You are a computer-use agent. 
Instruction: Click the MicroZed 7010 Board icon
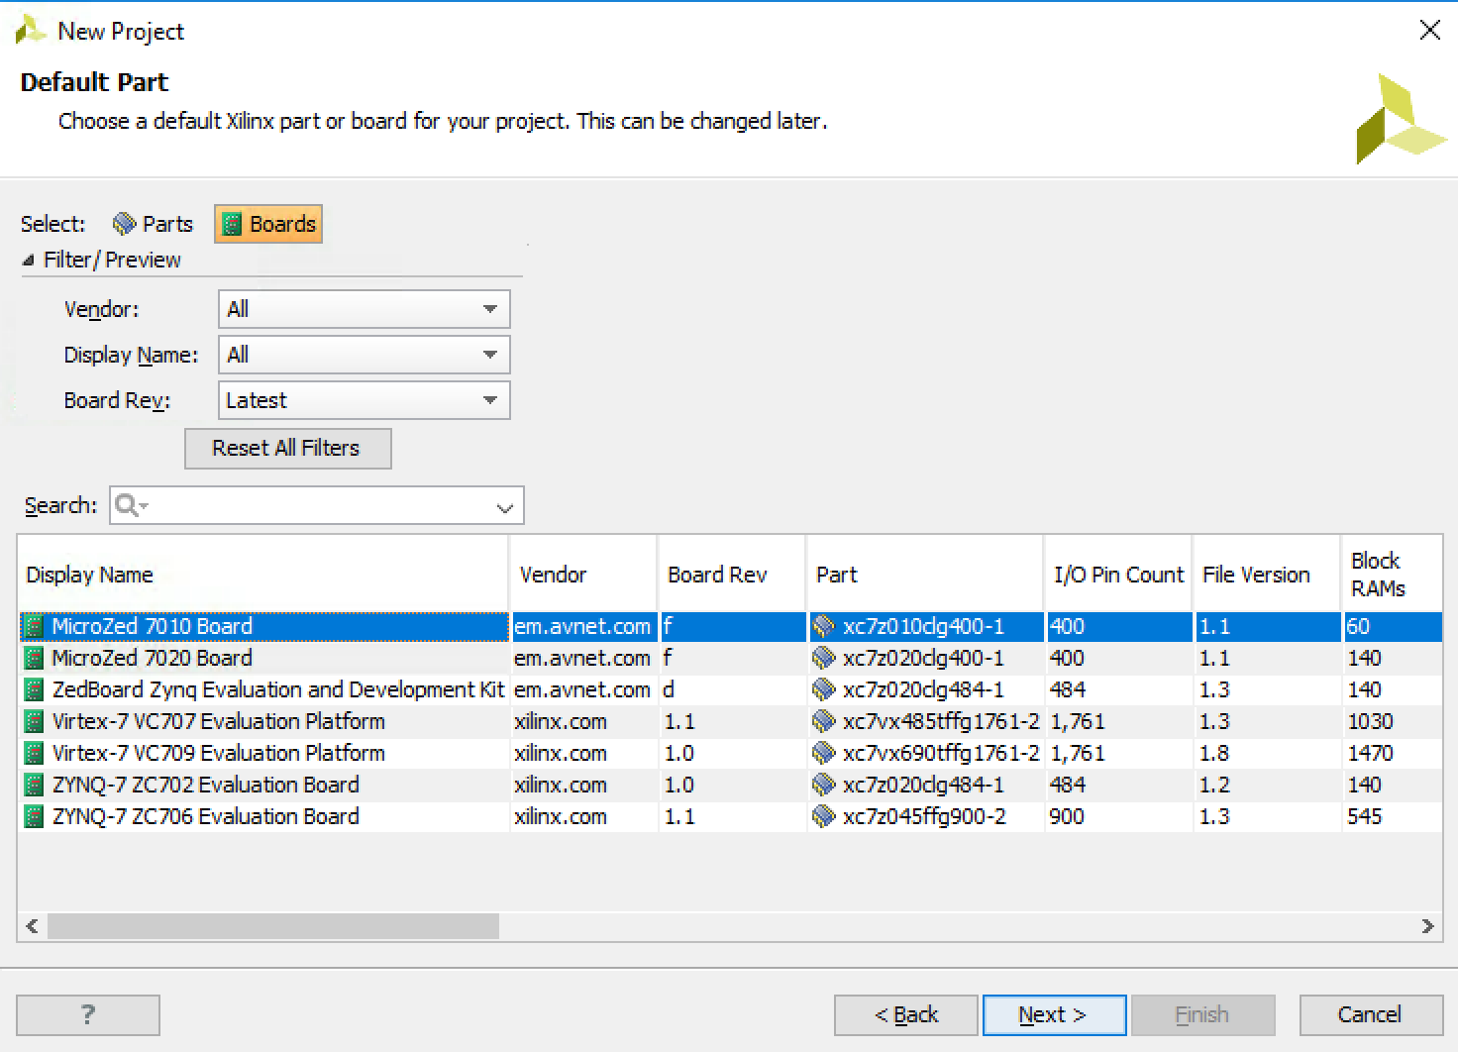pyautogui.click(x=34, y=627)
